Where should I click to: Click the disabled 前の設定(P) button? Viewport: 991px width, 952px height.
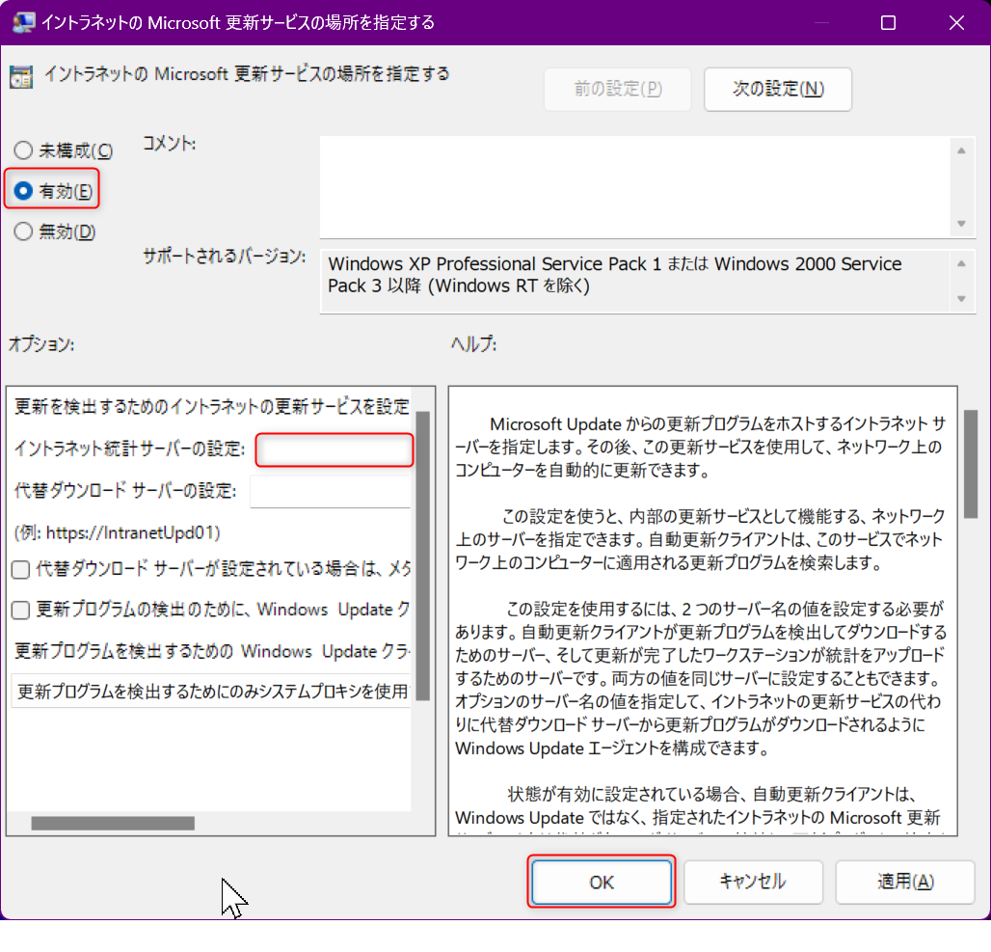click(x=618, y=89)
